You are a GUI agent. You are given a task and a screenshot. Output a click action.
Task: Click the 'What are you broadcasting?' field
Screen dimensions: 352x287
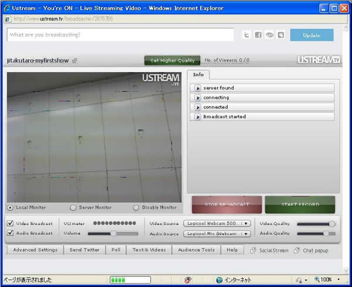(120, 35)
